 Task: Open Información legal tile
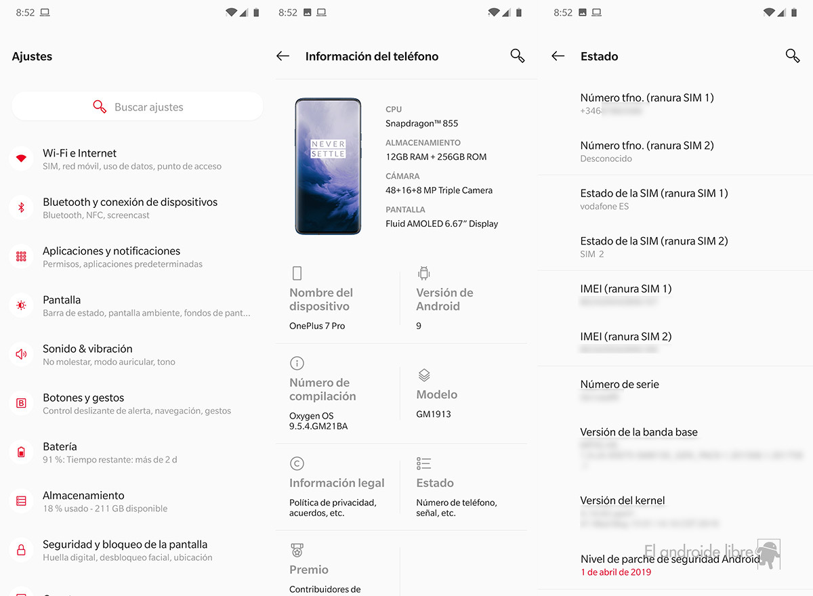coord(337,487)
